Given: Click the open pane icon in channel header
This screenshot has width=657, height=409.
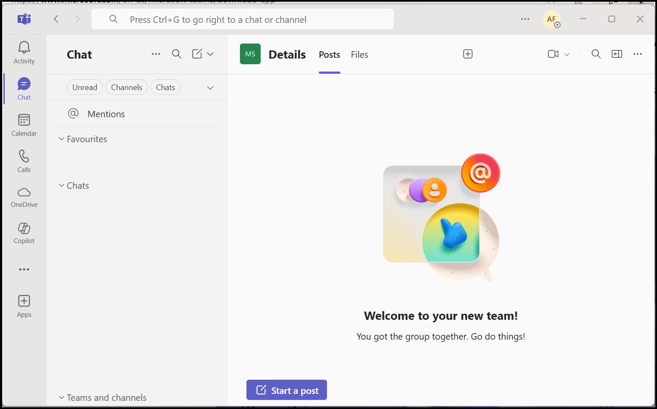Looking at the screenshot, I should [617, 54].
